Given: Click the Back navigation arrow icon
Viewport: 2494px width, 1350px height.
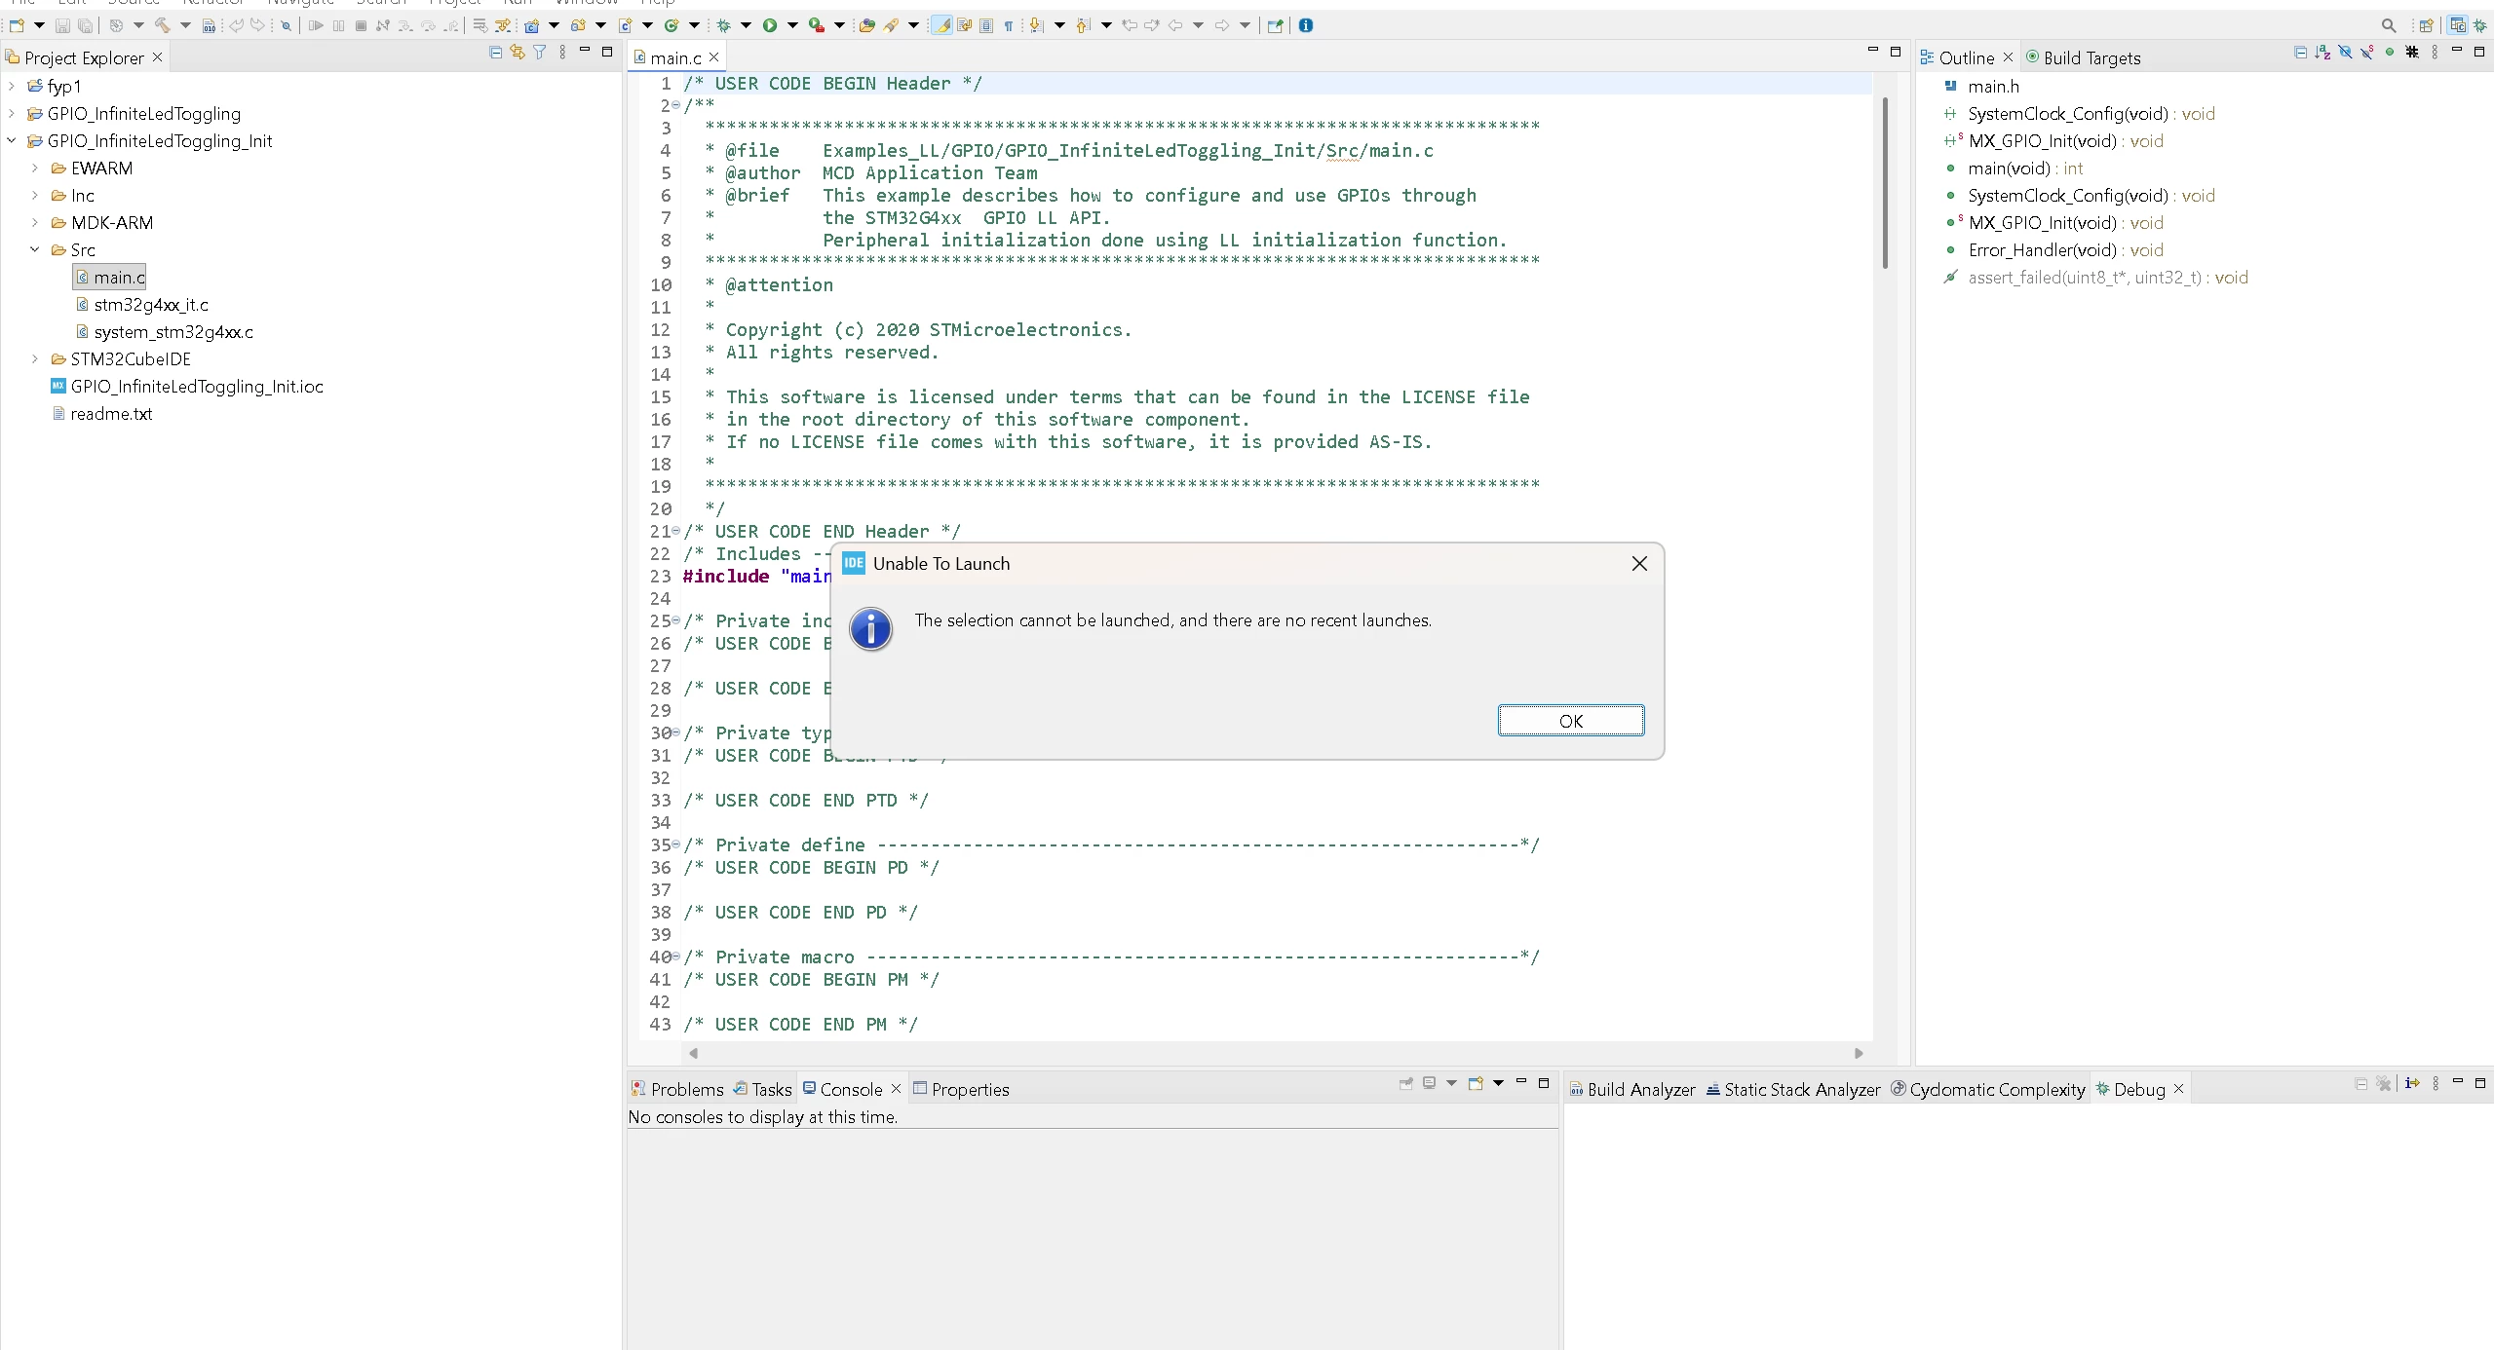Looking at the screenshot, I should tap(1175, 25).
